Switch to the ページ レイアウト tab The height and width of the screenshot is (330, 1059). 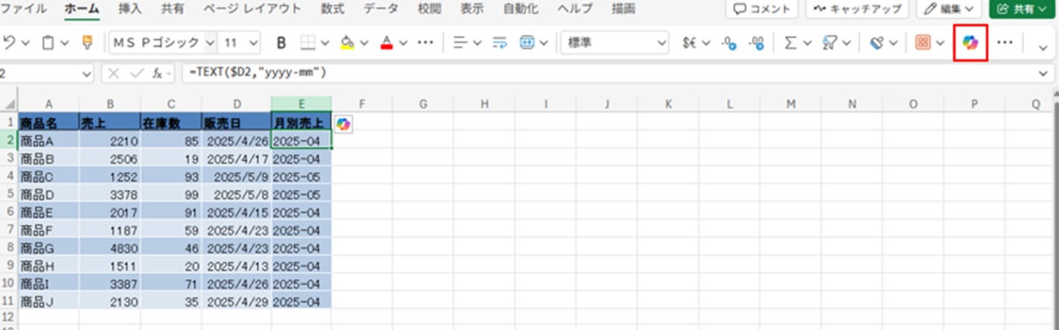click(252, 8)
